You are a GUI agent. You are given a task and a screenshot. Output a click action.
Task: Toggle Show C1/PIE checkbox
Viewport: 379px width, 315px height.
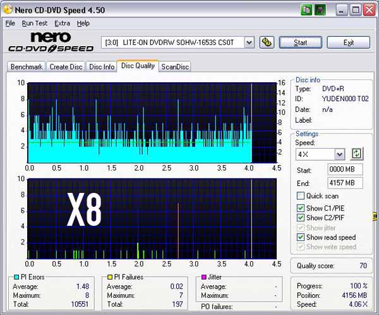tap(301, 208)
